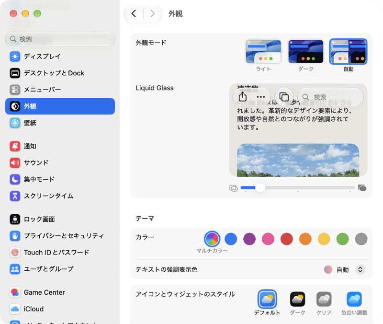Select マルチカラー theme color
Screen dimensions: 383x324
(212, 239)
